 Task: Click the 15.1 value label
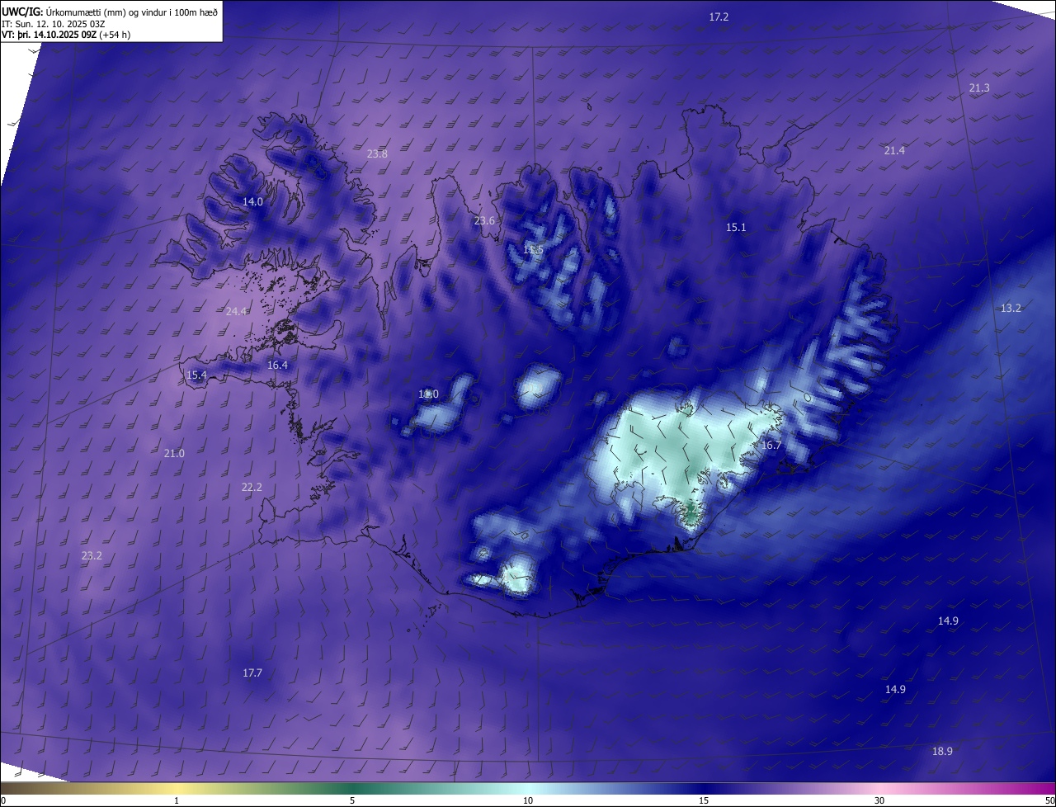[x=736, y=227]
